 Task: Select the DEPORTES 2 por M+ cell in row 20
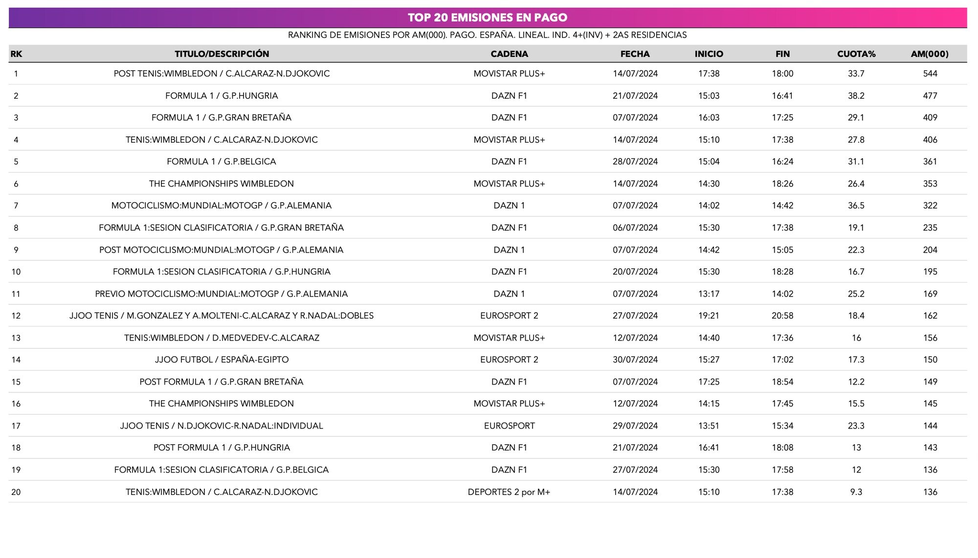click(x=509, y=492)
